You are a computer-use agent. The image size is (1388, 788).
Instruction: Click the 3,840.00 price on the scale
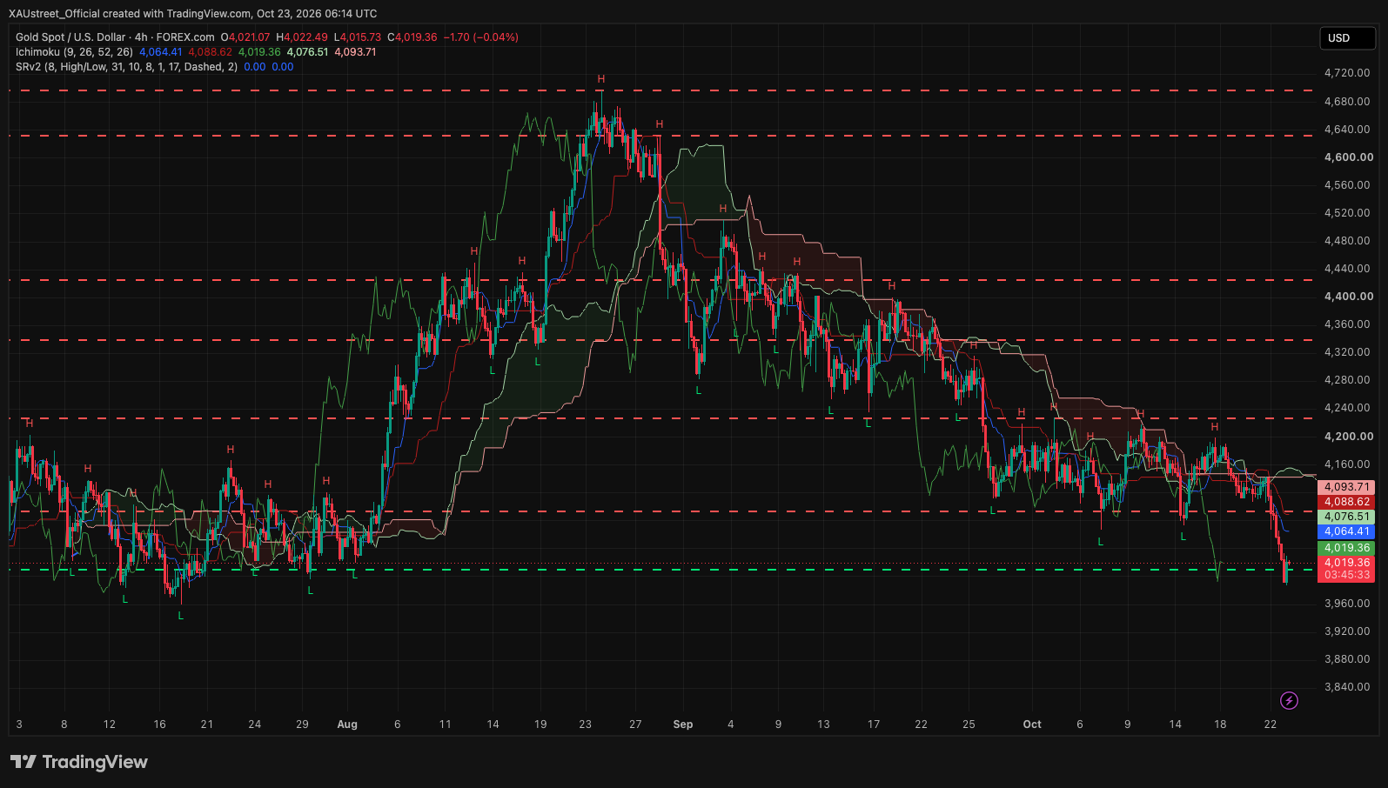pos(1347,687)
